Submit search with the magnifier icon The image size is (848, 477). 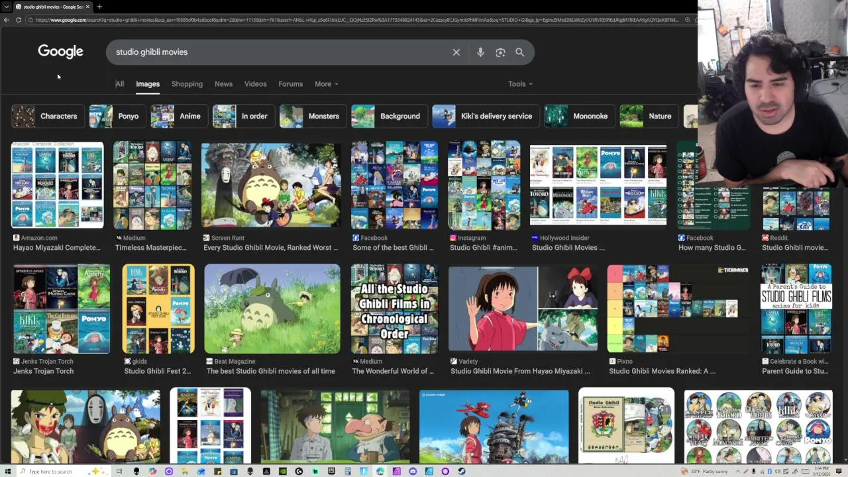tap(519, 52)
